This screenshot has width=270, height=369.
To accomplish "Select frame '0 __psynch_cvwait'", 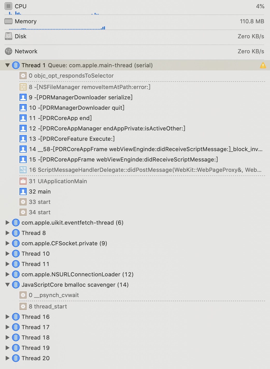I will pyautogui.click(x=54, y=295).
